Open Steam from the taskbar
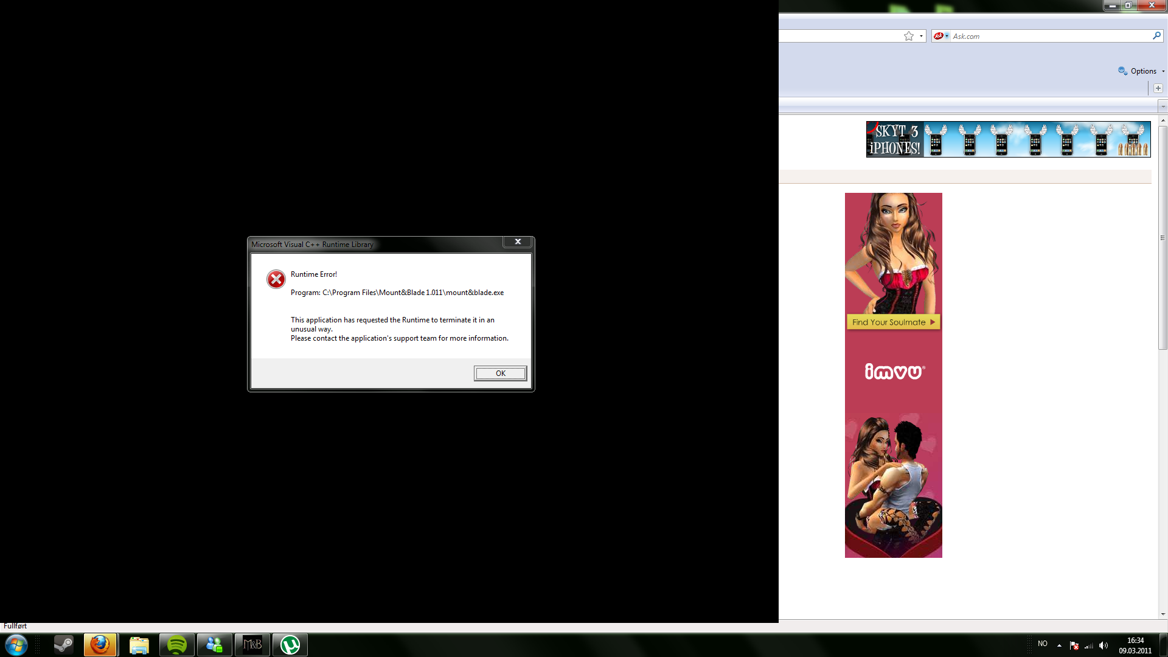Screen dimensions: 1168x657 click(63, 645)
